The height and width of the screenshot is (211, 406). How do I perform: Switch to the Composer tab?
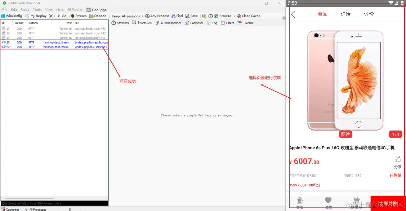click(x=194, y=23)
